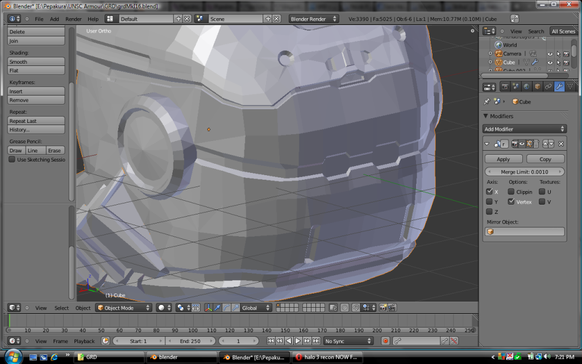
Task: Enable the translate manipulator arrow icon
Action: pyautogui.click(x=218, y=308)
